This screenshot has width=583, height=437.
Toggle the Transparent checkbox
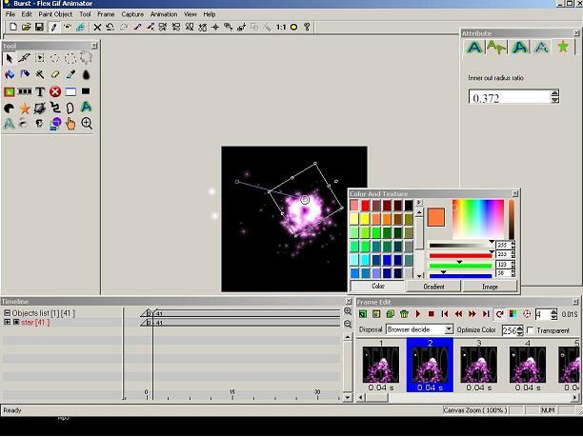531,330
